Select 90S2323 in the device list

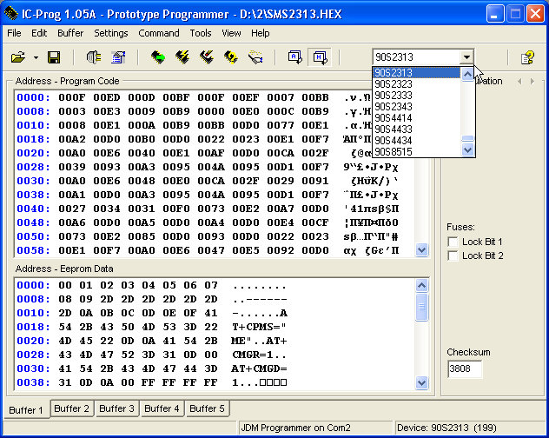(x=417, y=83)
